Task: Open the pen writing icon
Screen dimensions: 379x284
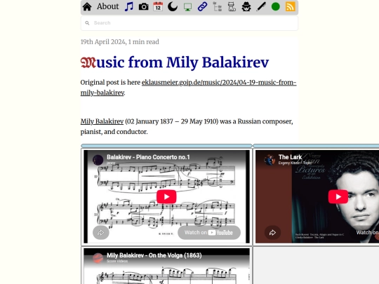Action: pyautogui.click(x=261, y=7)
